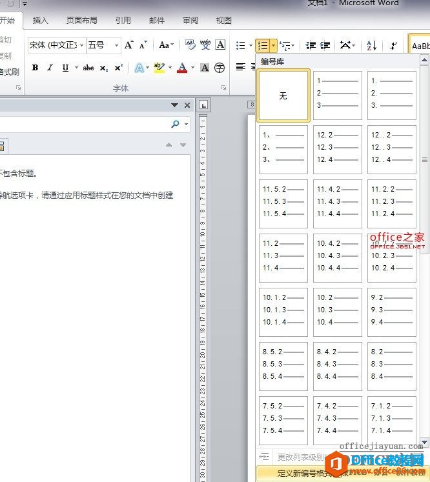
Task: Expand numbering dropdown arrow
Action: (274, 46)
